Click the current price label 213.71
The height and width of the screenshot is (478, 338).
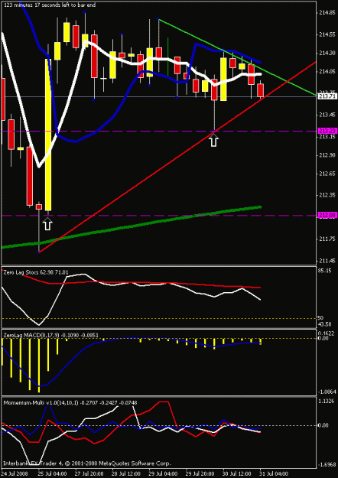coord(327,96)
